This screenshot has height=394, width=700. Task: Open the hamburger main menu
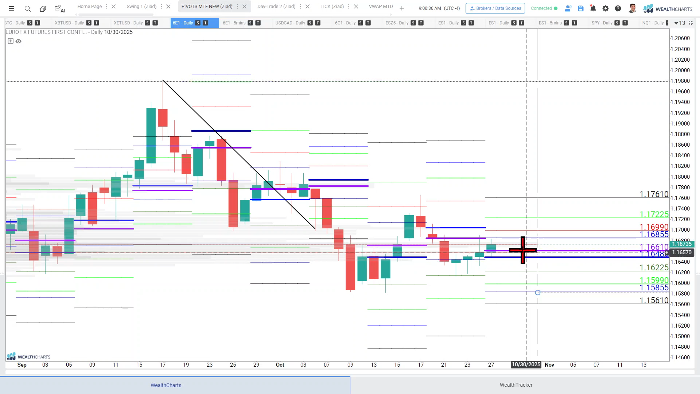pyautogui.click(x=12, y=8)
